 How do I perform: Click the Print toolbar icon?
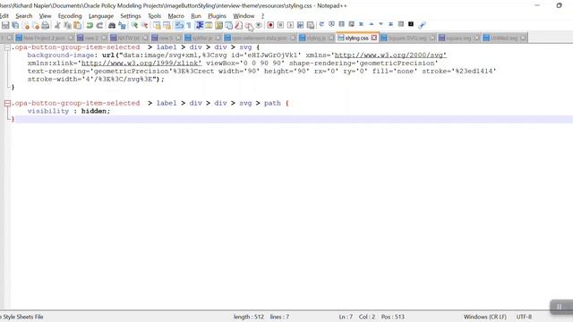click(x=46, y=25)
